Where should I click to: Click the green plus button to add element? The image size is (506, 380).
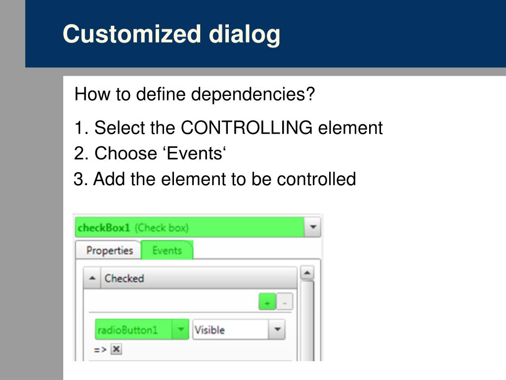click(267, 302)
